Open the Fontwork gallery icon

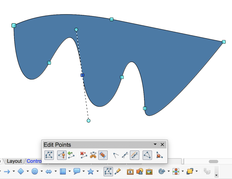[130, 171]
